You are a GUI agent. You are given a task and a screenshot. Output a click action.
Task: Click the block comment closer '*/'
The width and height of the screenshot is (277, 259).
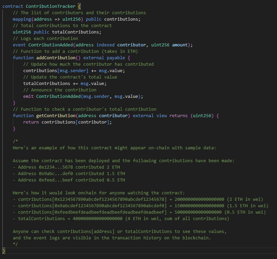tap(15, 244)
